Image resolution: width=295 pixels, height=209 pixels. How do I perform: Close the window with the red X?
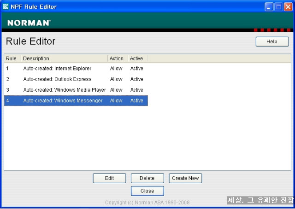tap(288, 7)
